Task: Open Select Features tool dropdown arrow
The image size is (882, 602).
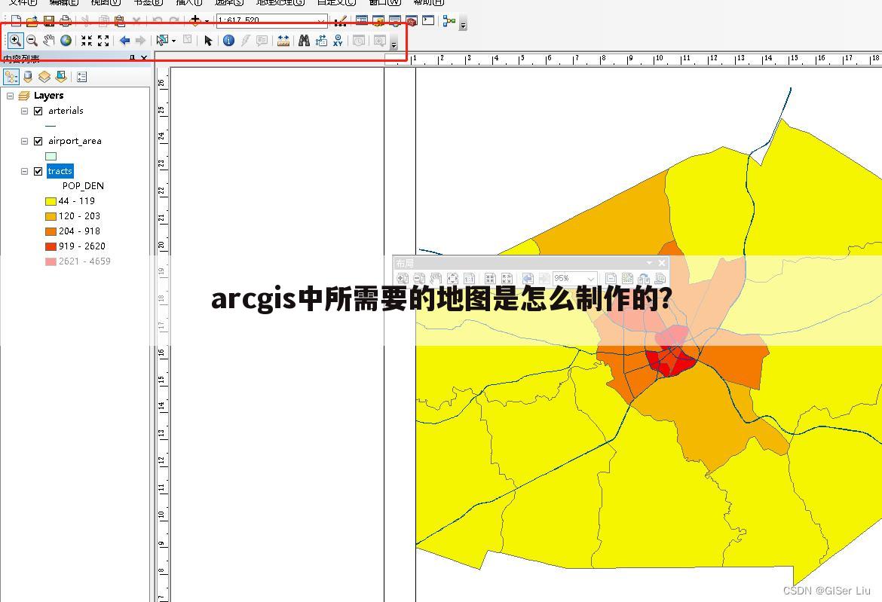Action: pyautogui.click(x=173, y=41)
